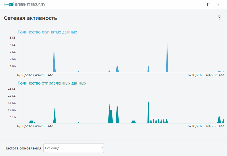
Task: Click the INTERNET SECURITY title text
Action: [30, 5]
